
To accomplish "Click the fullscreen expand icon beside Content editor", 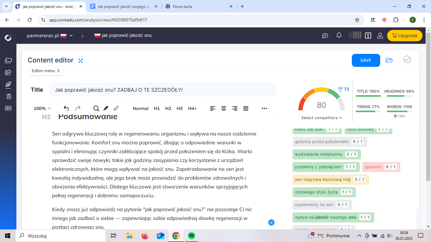I will coord(81,61).
